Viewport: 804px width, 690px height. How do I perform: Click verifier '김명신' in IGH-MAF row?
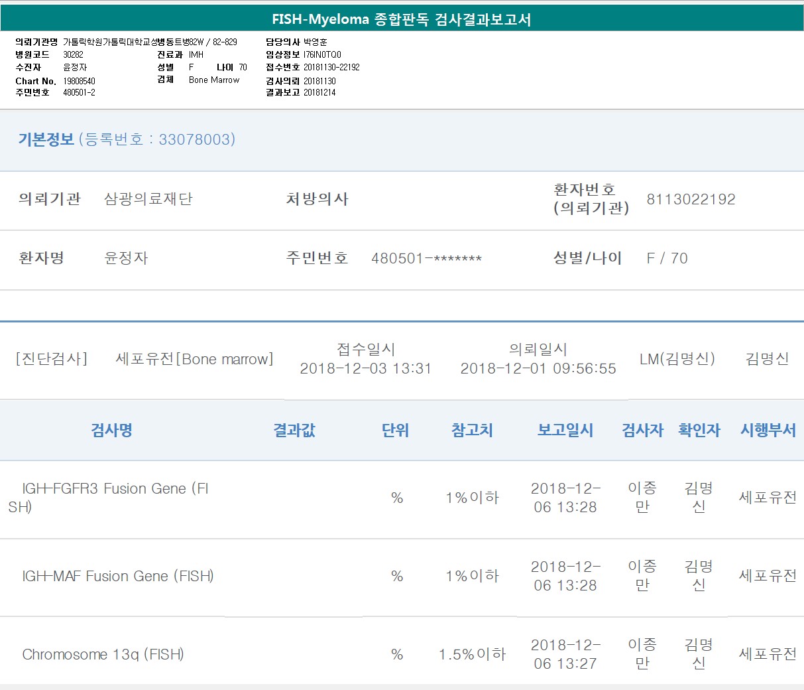pyautogui.click(x=699, y=576)
